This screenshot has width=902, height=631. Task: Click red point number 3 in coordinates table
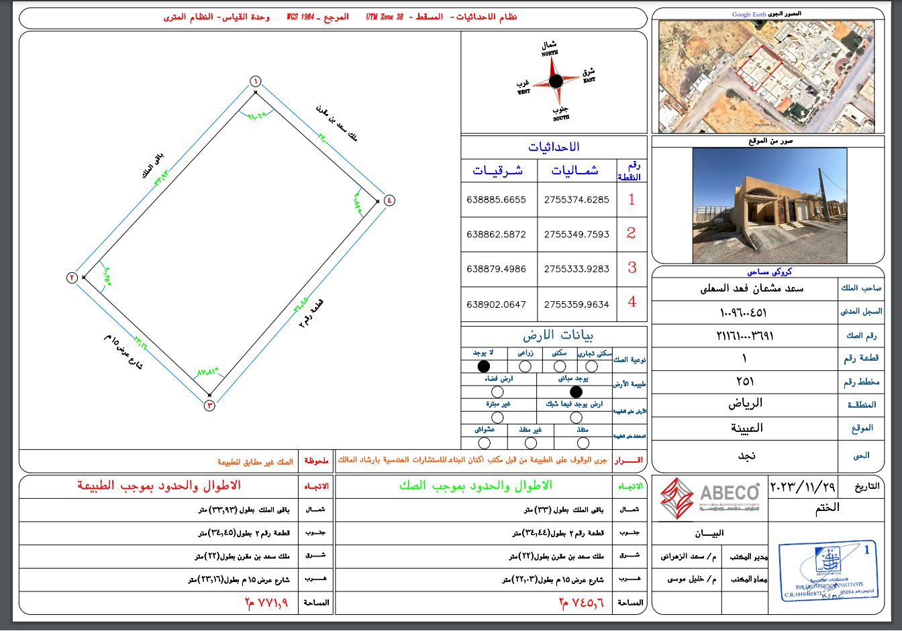click(x=632, y=268)
